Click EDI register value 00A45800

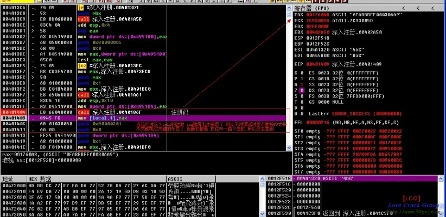tap(317, 55)
